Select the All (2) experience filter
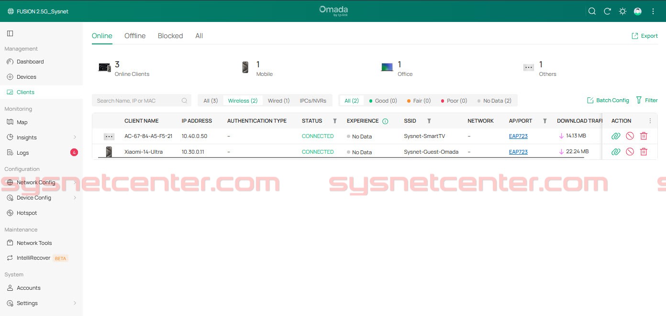The image size is (666, 316). [x=352, y=101]
